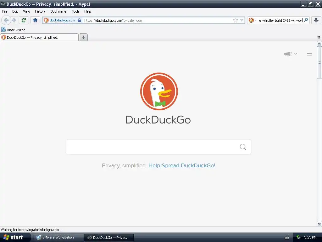Open a new tab with the plus button

83,37
